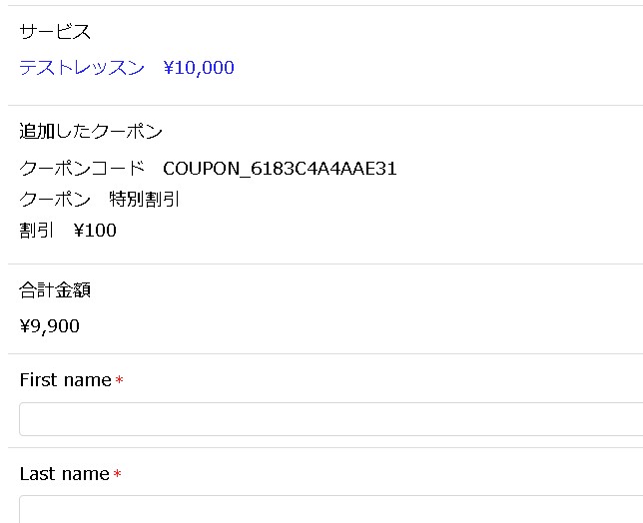Viewport: 643px width, 523px height.
Task: Click the ¥10,000 service price
Action: tap(198, 68)
